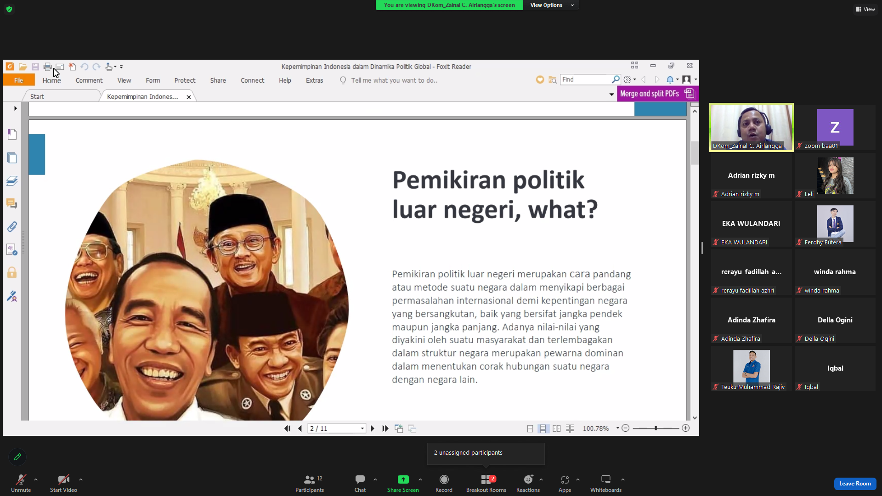Expand the Foxit navigation panel arrow
The image size is (882, 496).
click(15, 108)
